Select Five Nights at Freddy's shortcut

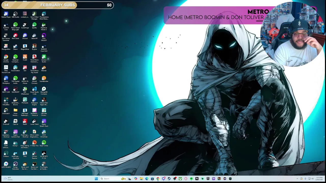(44, 166)
